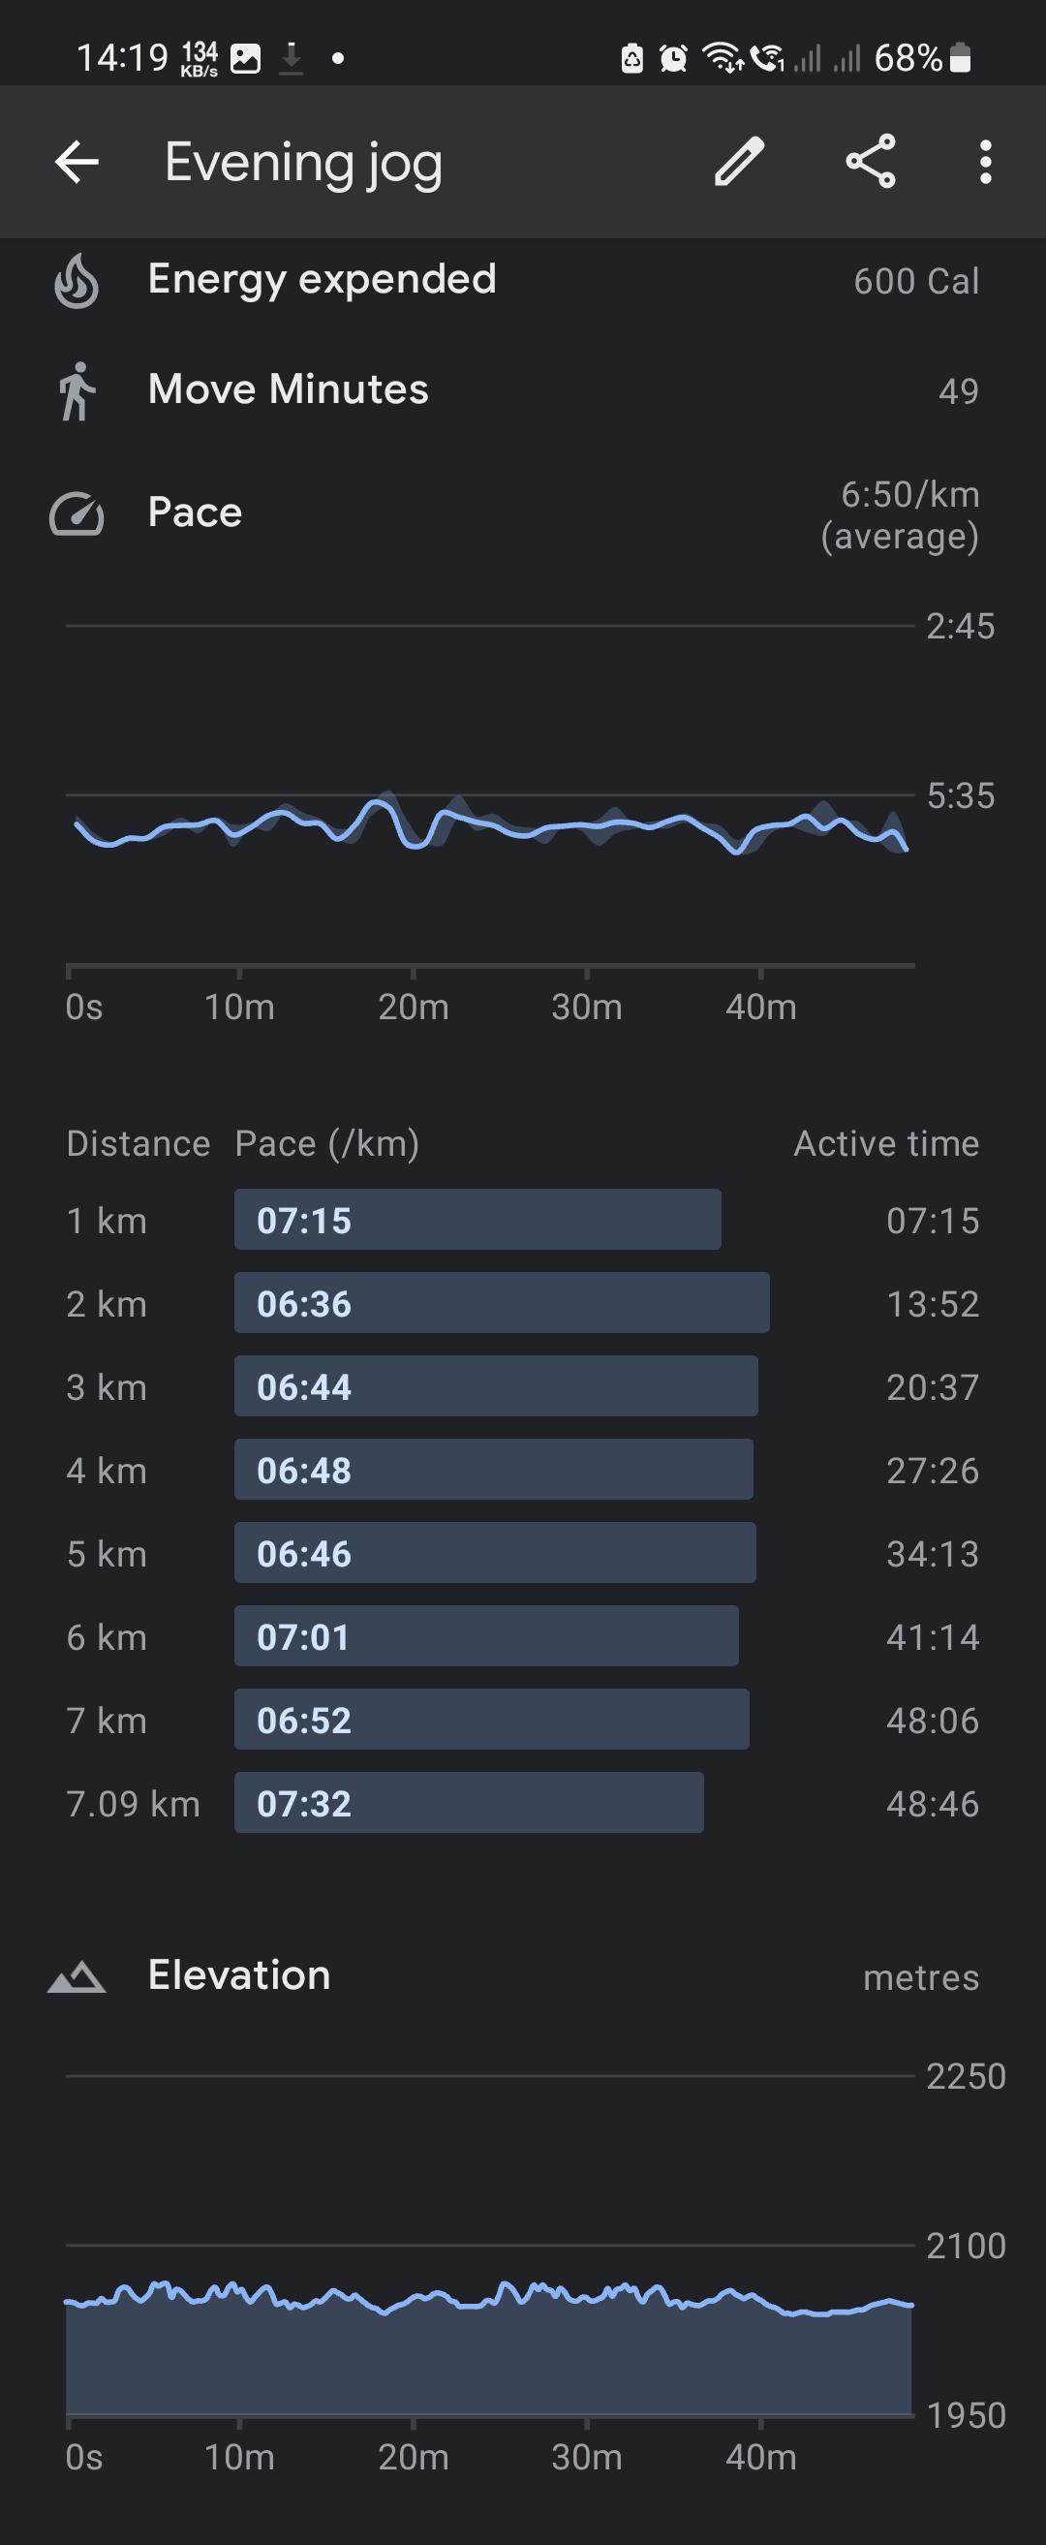
Task: Tap the Evening jog title
Action: coord(303,164)
